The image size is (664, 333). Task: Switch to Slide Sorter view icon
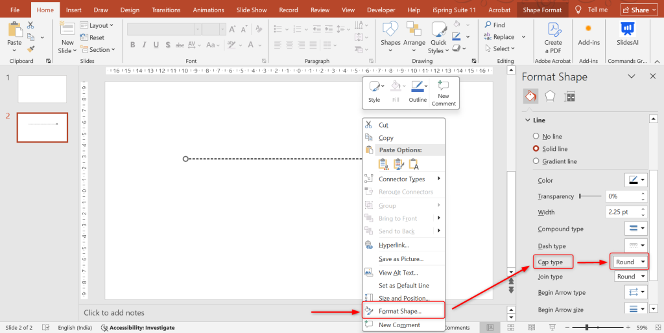point(511,328)
